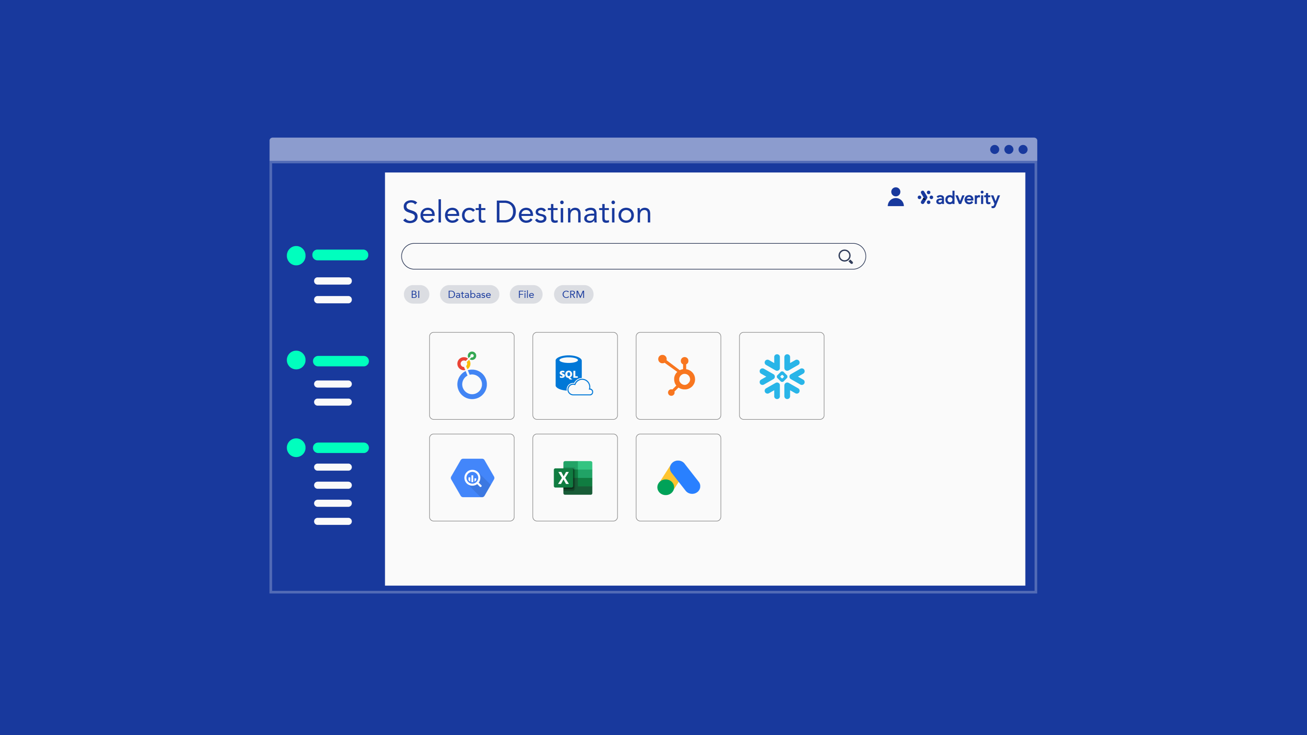Toggle the CRM filter chip
The image size is (1307, 735).
[x=573, y=294]
